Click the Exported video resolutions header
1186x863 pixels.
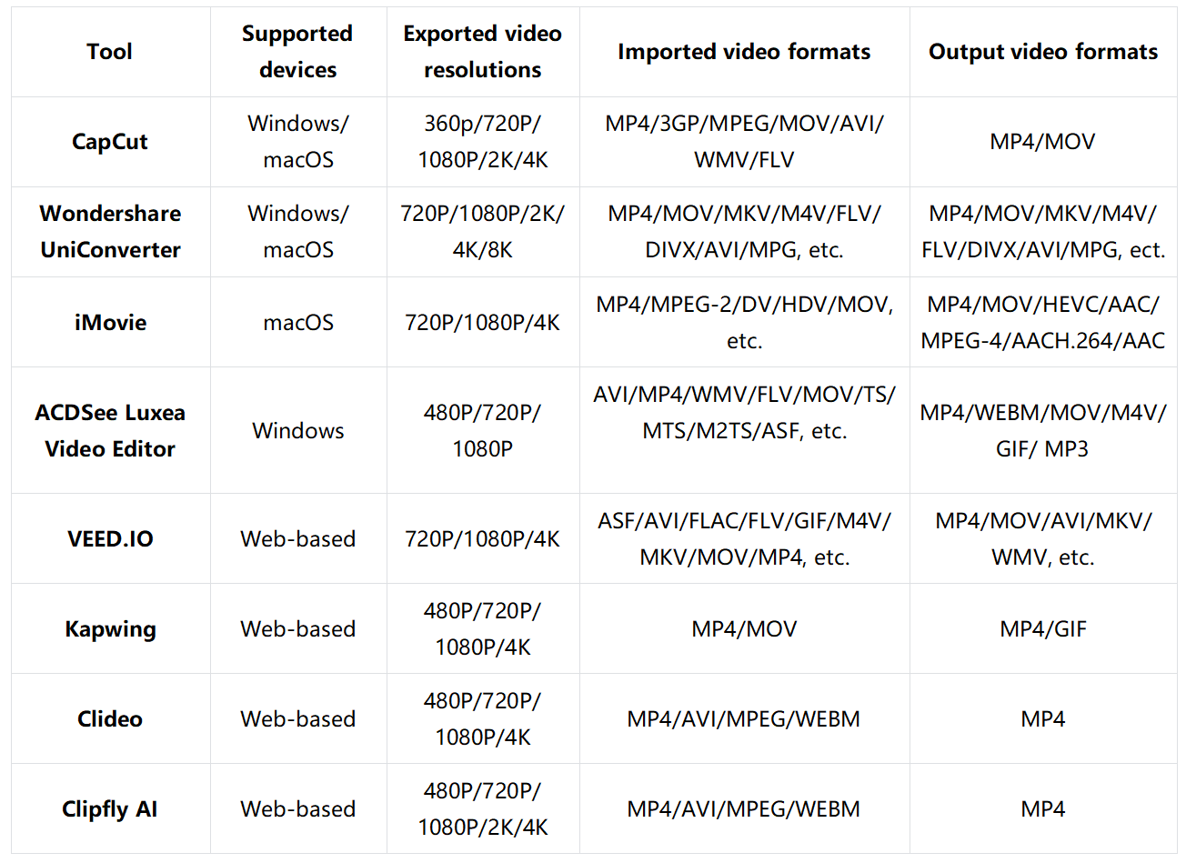(482, 52)
